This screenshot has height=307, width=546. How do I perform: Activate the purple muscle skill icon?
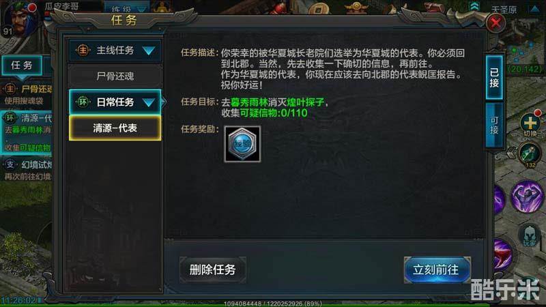[527, 196]
